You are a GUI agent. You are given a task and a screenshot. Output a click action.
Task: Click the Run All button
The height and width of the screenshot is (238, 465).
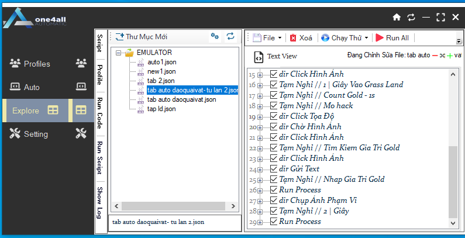[x=392, y=38]
